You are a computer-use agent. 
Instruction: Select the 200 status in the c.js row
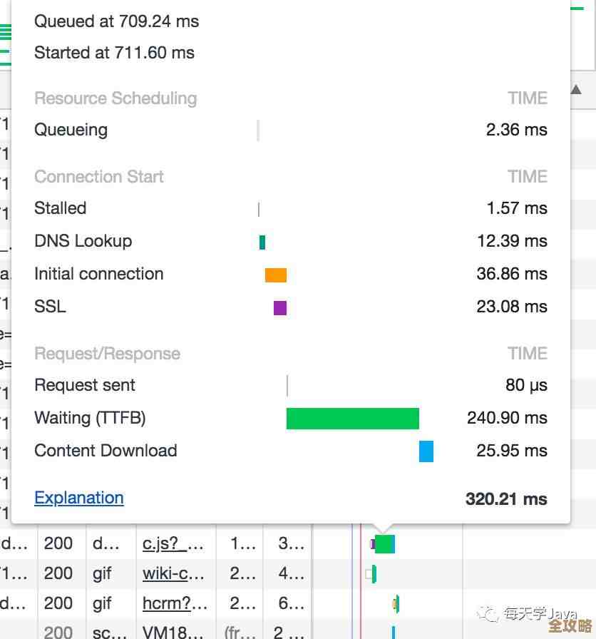[58, 543]
